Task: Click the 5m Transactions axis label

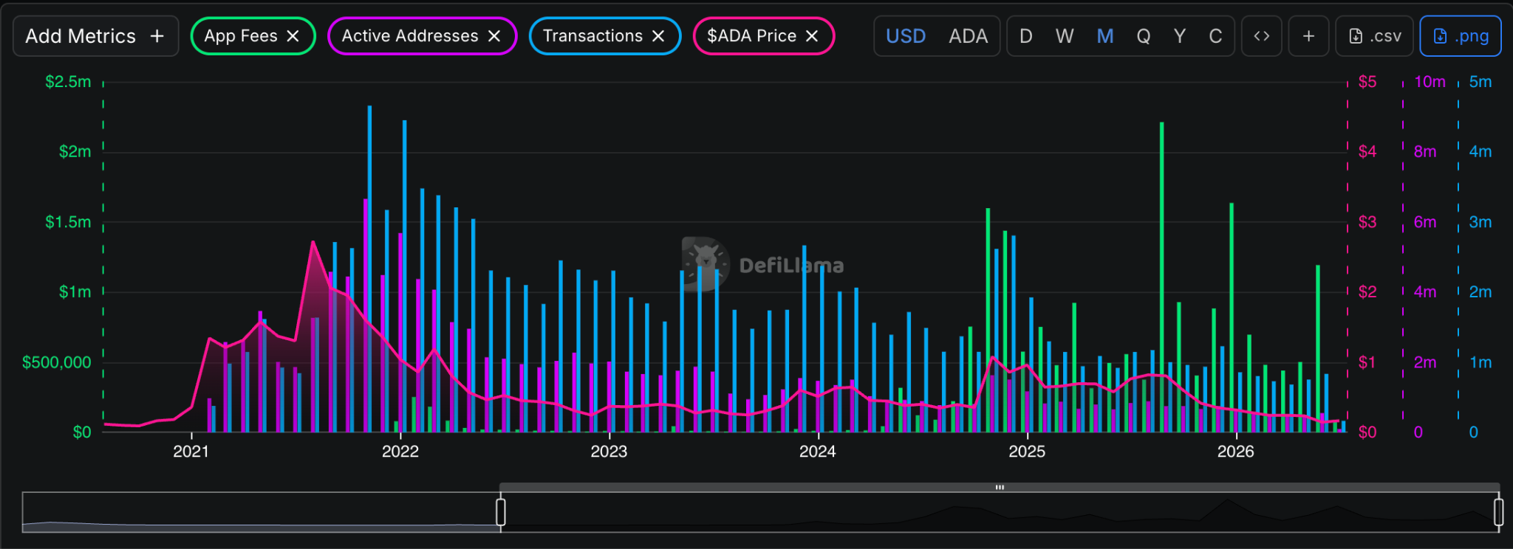Action: [x=1480, y=82]
